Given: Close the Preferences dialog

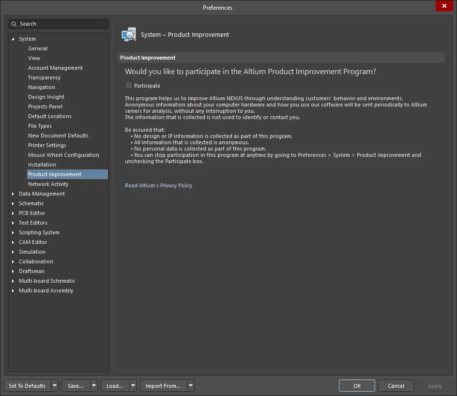Looking at the screenshot, I should click(x=444, y=6).
